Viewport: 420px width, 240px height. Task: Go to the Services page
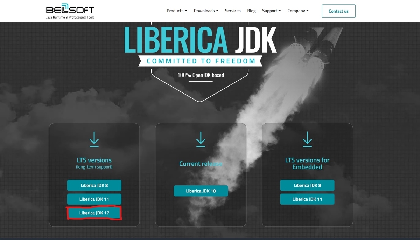(x=233, y=11)
